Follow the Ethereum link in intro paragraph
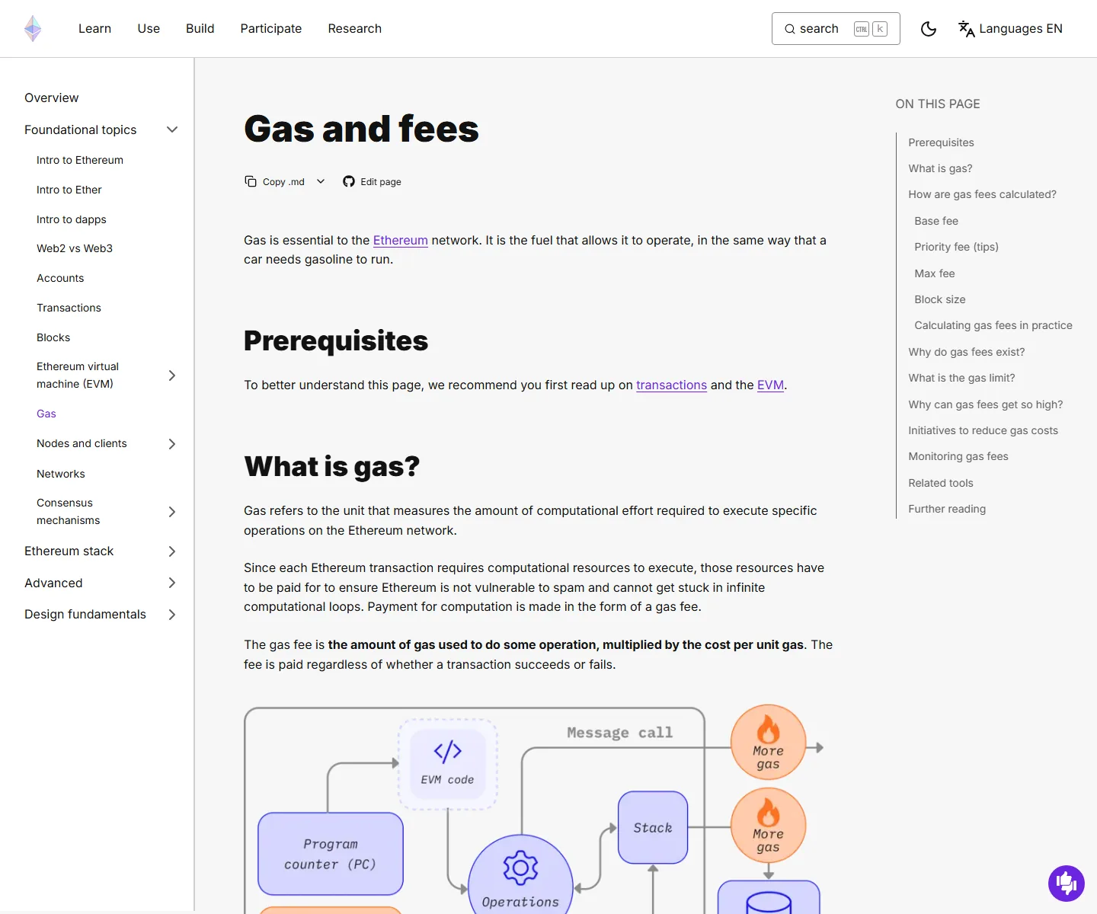The width and height of the screenshot is (1097, 914). click(x=400, y=241)
